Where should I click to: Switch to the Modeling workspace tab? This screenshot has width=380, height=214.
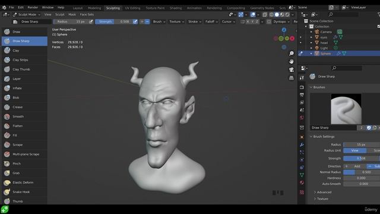coord(94,8)
